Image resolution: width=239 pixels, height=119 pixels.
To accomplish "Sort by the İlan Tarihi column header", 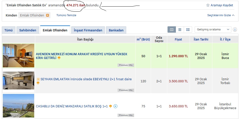I will tap(201, 39).
